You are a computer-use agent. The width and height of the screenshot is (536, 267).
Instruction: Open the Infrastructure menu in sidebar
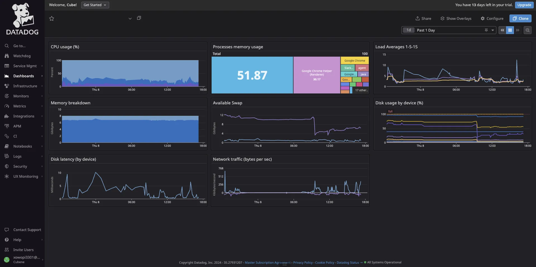pyautogui.click(x=25, y=86)
